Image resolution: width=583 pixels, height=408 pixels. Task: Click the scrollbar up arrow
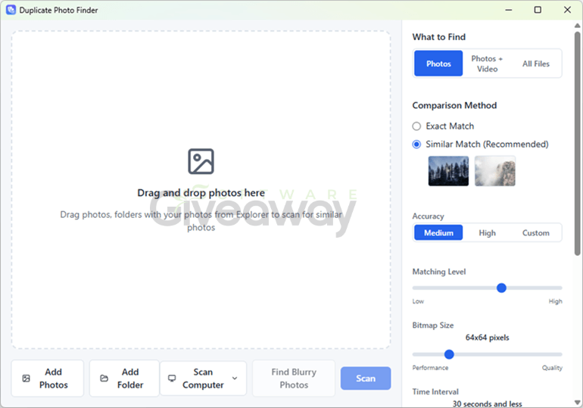click(x=577, y=26)
